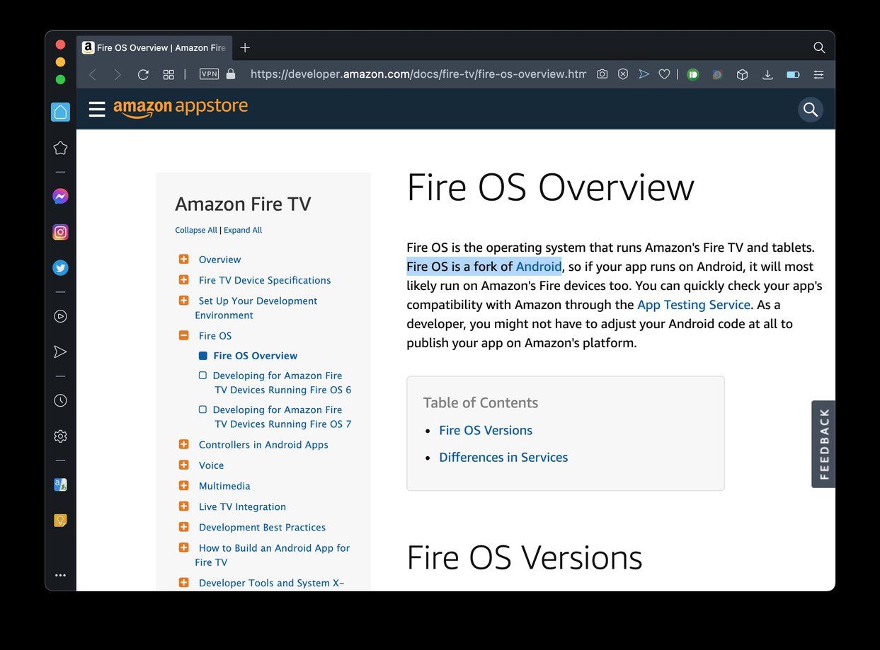
Task: Open the Amazon Appstore hamburger menu
Action: (97, 109)
